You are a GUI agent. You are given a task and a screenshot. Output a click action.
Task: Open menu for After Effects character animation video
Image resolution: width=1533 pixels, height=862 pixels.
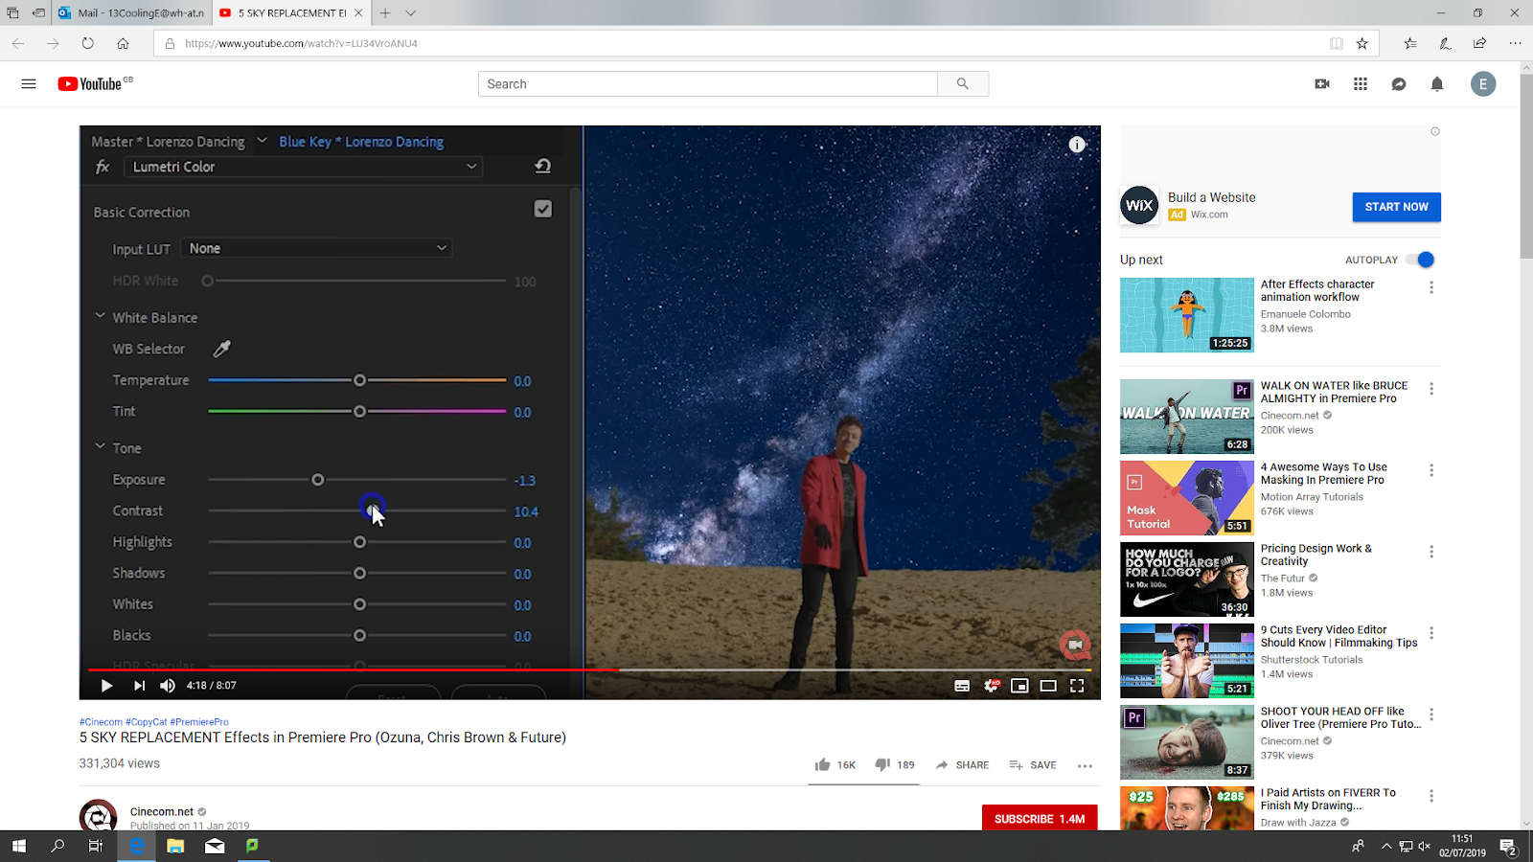pyautogui.click(x=1431, y=287)
